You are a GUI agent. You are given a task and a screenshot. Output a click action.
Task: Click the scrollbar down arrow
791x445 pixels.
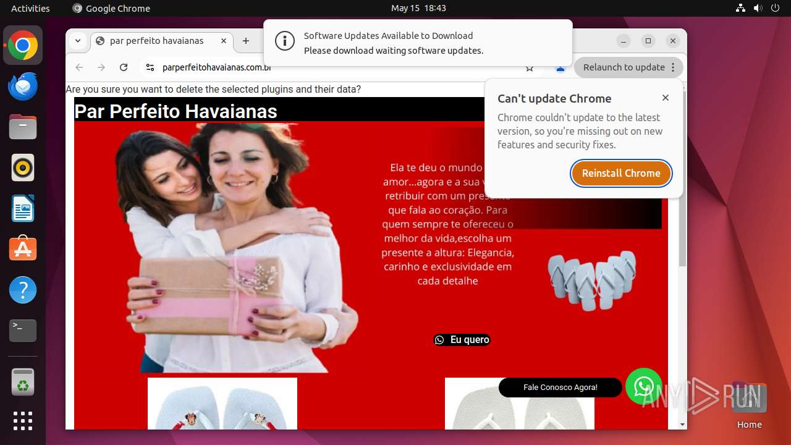point(682,425)
